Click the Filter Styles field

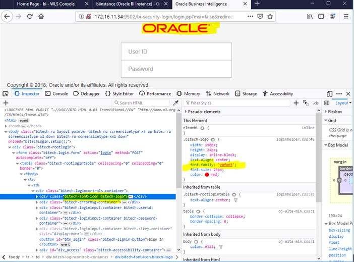pyautogui.click(x=237, y=103)
